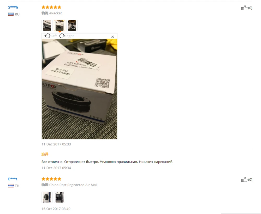Screen dimensions: 261x214
Task: Click the Russian flag icon
Action: pos(11,14)
